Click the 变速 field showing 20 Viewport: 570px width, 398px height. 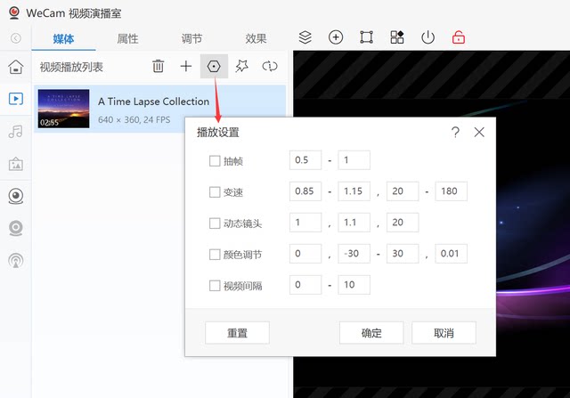coord(403,191)
